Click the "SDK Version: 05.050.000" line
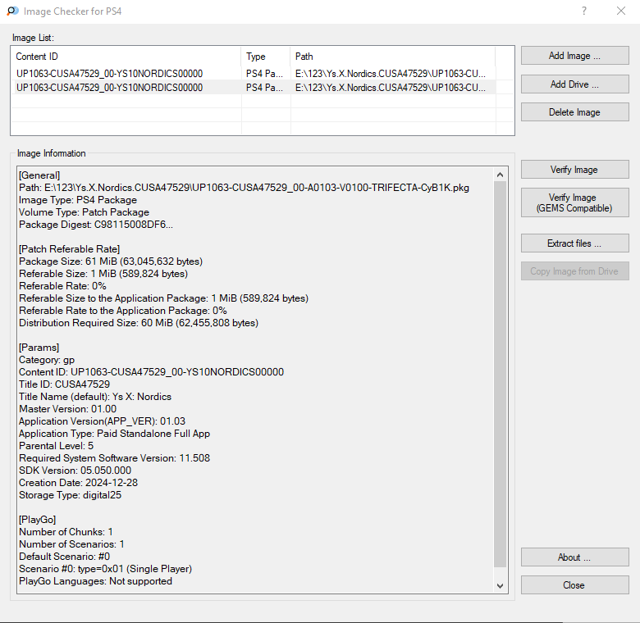Screen dimensions: 640x623 point(75,470)
